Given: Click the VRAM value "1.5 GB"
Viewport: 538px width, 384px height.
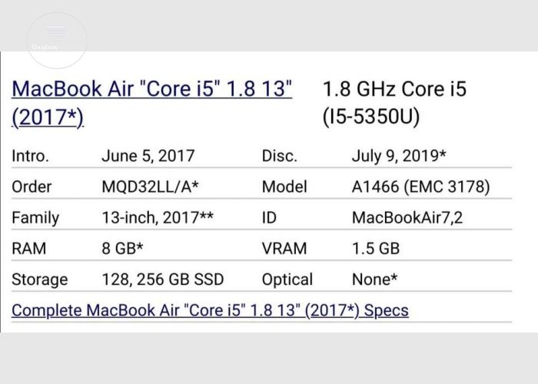Looking at the screenshot, I should click(x=376, y=249).
